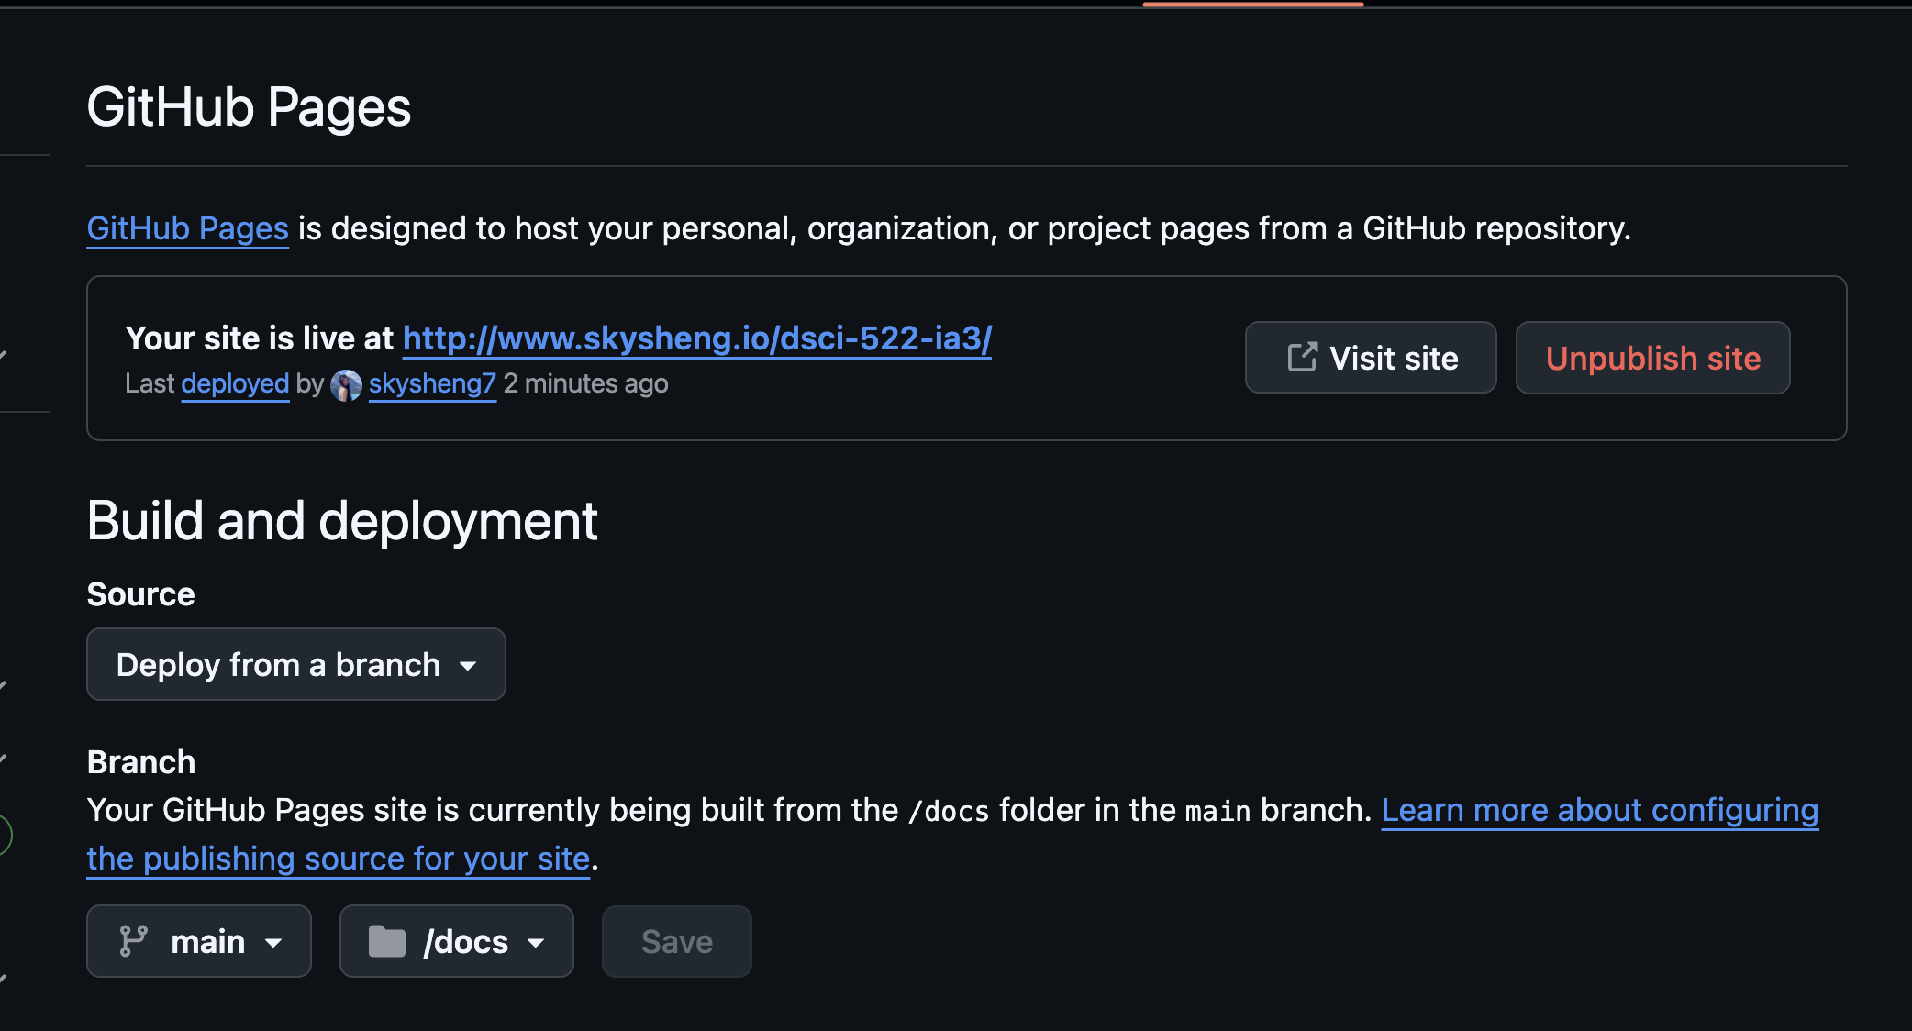Image resolution: width=1912 pixels, height=1031 pixels.
Task: Expand the /docs folder selector caret
Action: (x=536, y=942)
